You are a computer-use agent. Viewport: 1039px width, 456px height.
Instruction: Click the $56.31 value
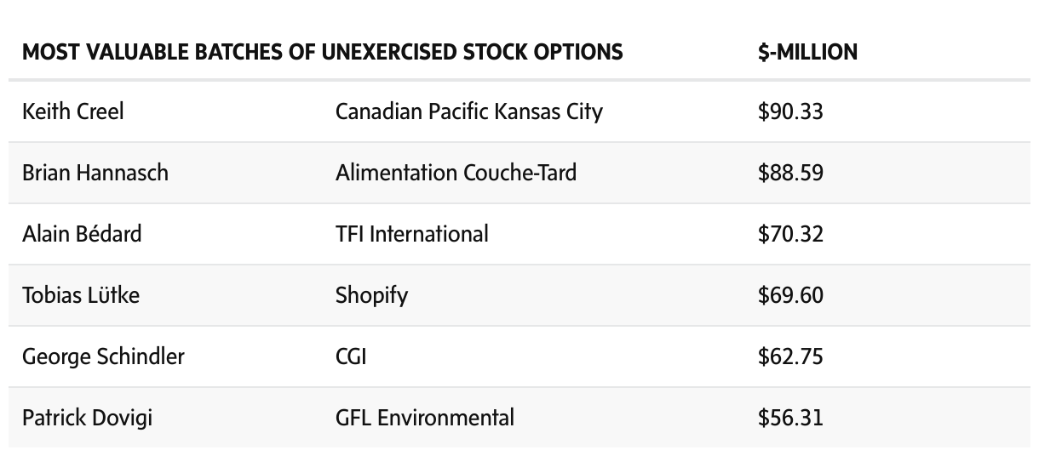pos(789,418)
